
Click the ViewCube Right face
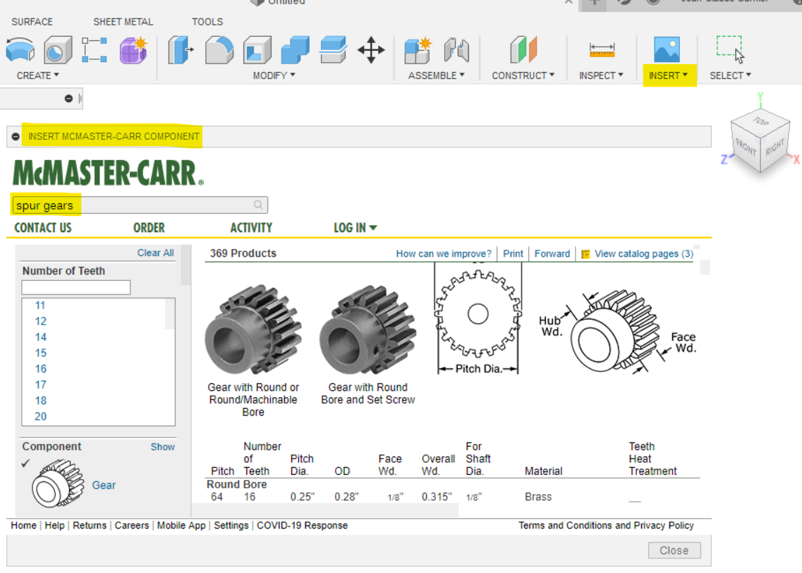[x=774, y=147]
